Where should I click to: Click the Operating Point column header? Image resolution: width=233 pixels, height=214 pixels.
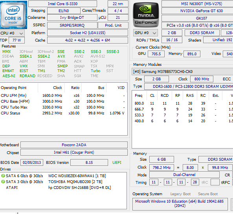(x=19, y=88)
